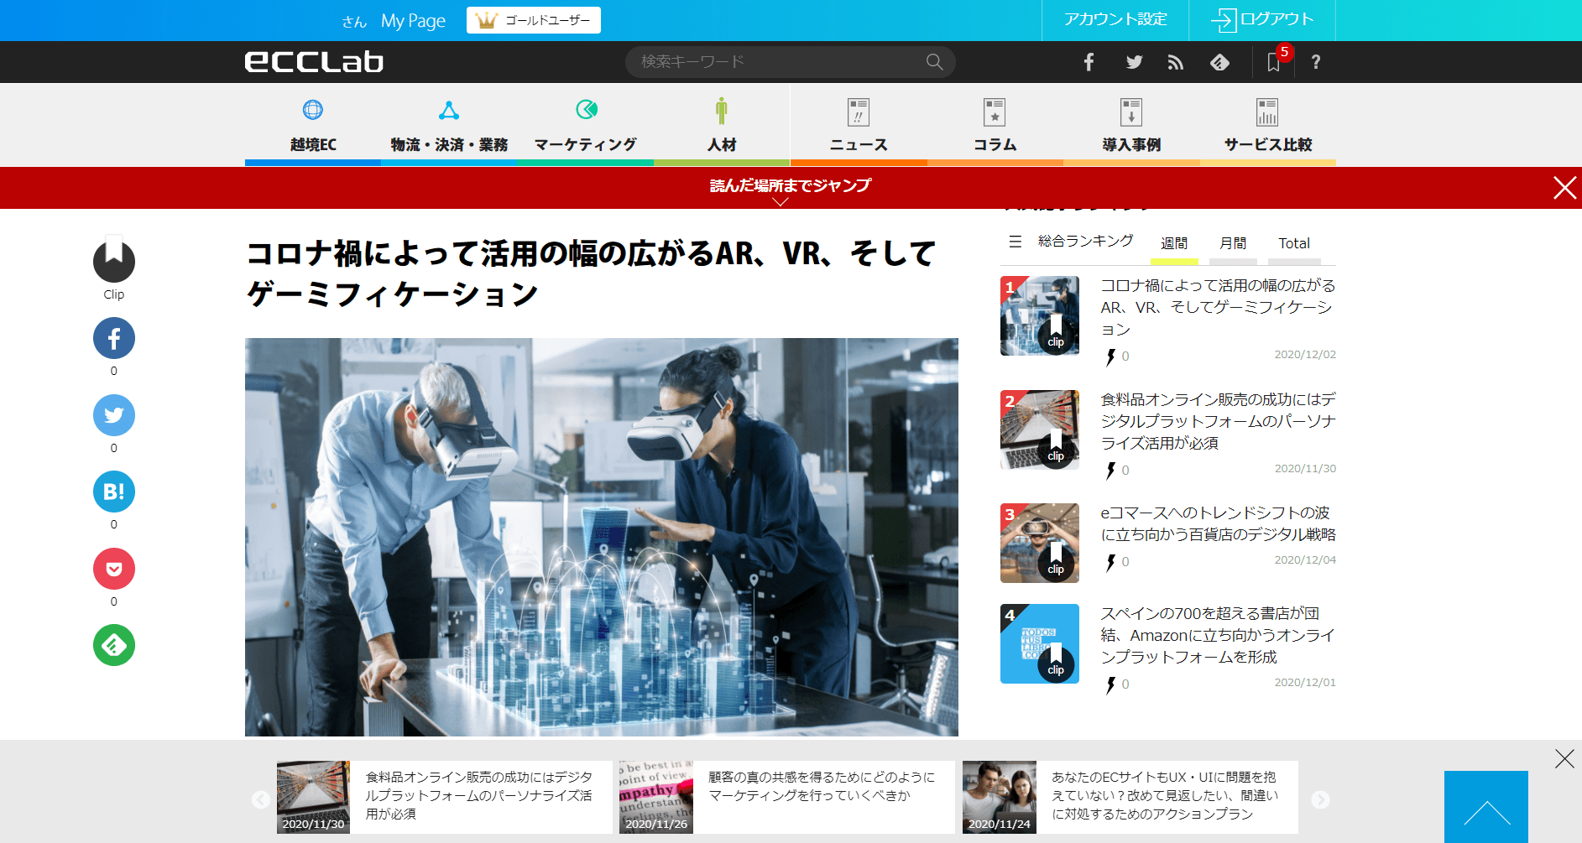Click the Hatena B! bookmark button
Image resolution: width=1582 pixels, height=843 pixels.
click(114, 492)
